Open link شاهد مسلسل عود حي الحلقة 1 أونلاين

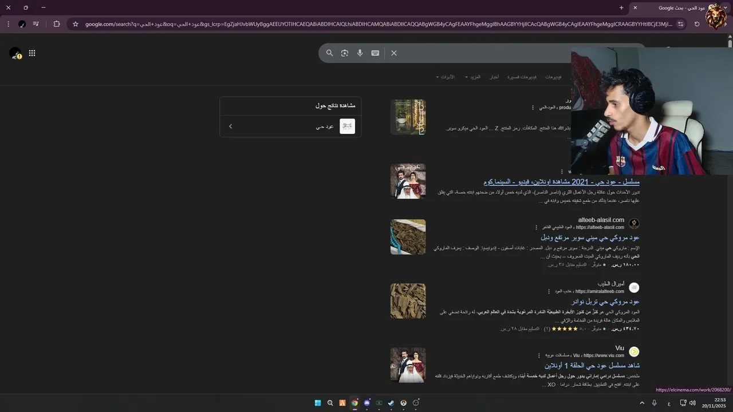pos(592,365)
